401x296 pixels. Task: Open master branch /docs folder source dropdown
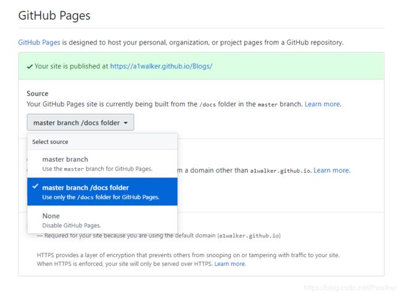(80, 122)
